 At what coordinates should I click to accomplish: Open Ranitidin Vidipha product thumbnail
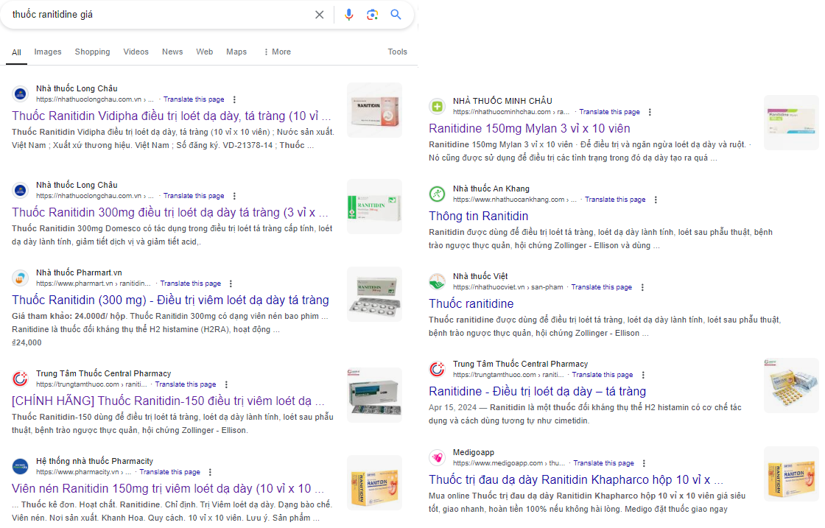[x=375, y=110]
